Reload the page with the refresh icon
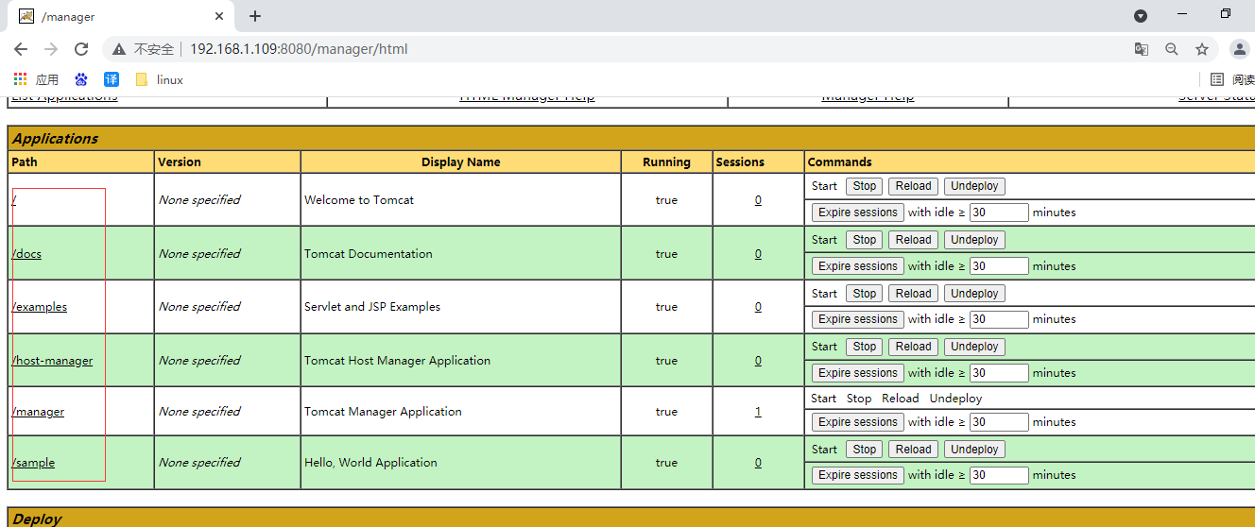This screenshot has width=1255, height=527. [x=81, y=49]
